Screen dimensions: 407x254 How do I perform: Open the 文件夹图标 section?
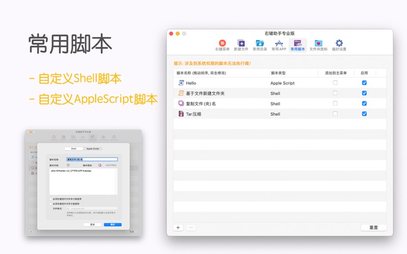[318, 45]
